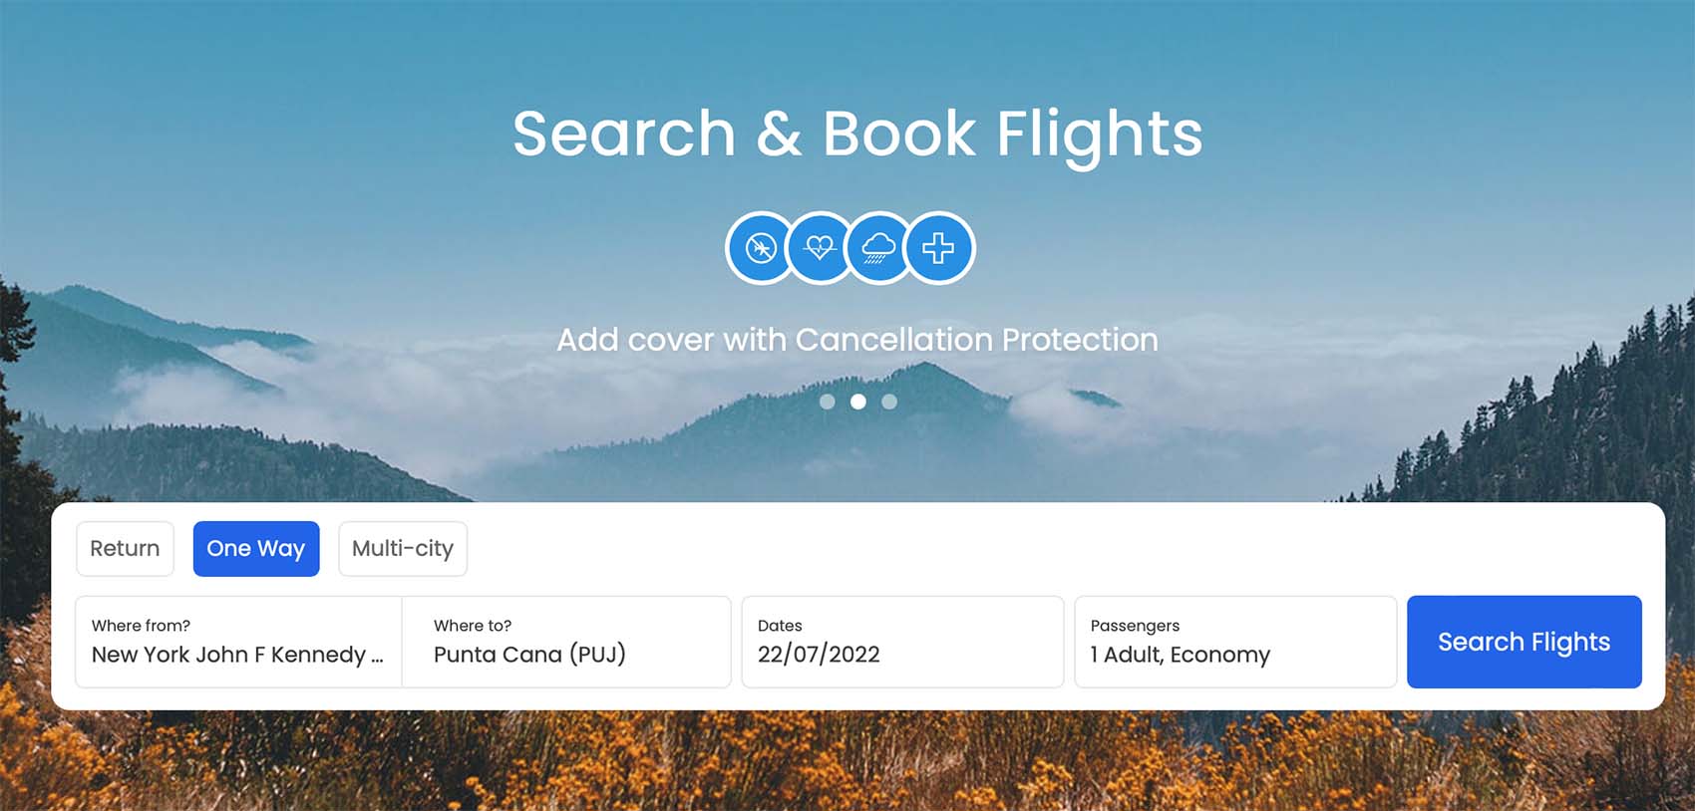Expand the Passengers selector (1 Adult, Economy)
This screenshot has height=811, width=1695.
(x=1235, y=642)
